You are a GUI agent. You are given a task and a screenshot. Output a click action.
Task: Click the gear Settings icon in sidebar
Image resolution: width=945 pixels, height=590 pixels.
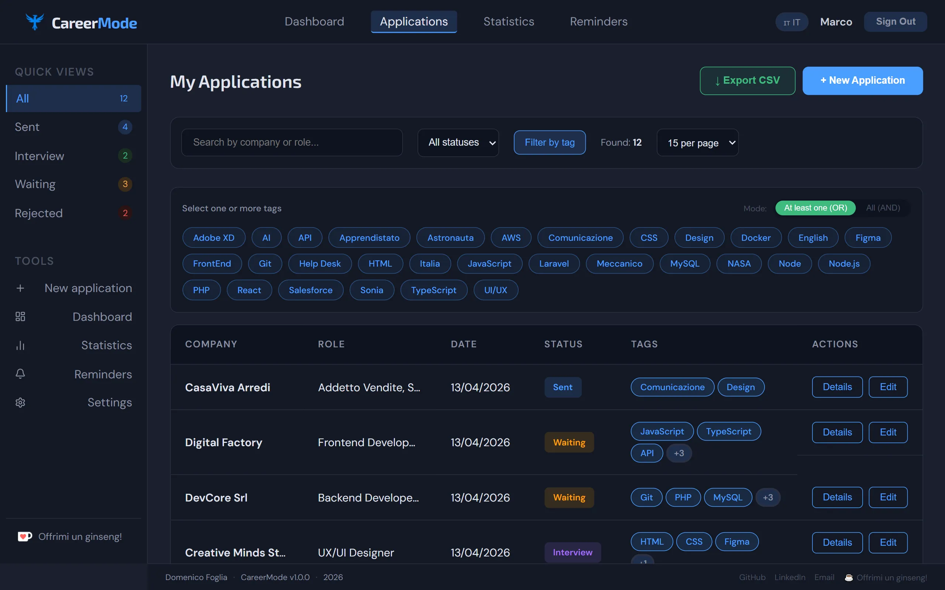(x=20, y=402)
